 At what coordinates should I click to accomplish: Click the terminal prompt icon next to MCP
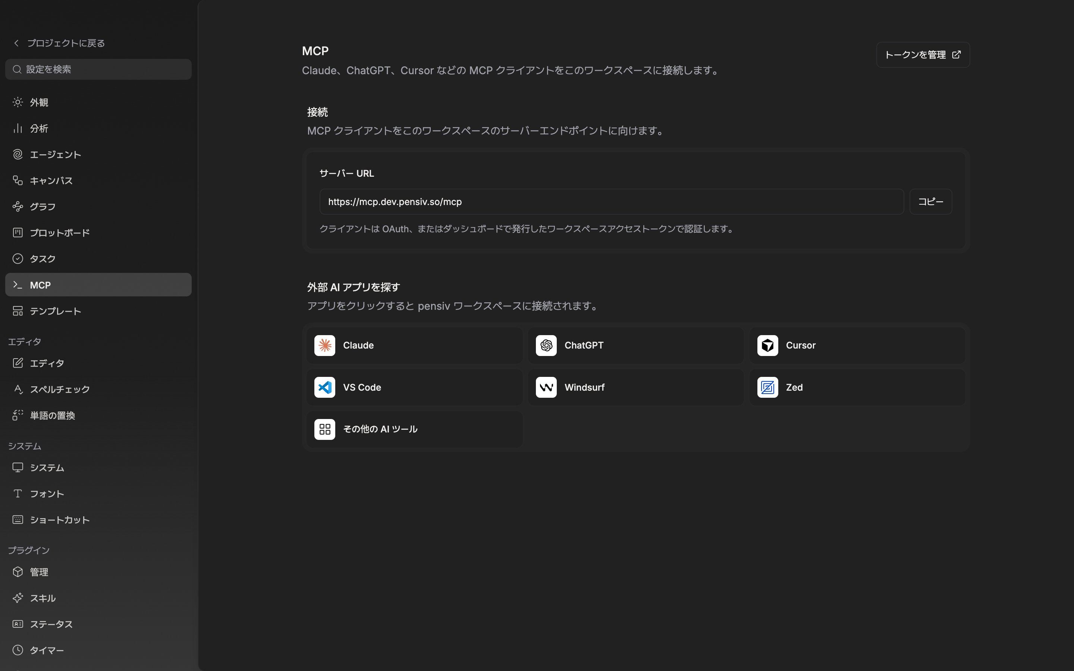[x=18, y=285]
